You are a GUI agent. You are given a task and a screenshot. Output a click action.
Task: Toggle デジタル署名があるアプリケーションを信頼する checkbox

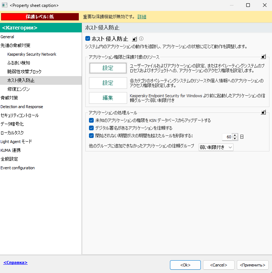click(x=91, y=128)
